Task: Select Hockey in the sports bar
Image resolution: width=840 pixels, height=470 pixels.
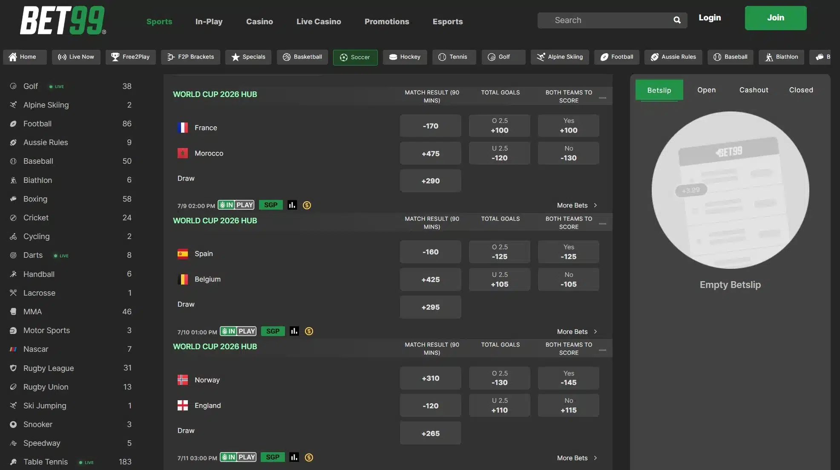Action: point(405,57)
